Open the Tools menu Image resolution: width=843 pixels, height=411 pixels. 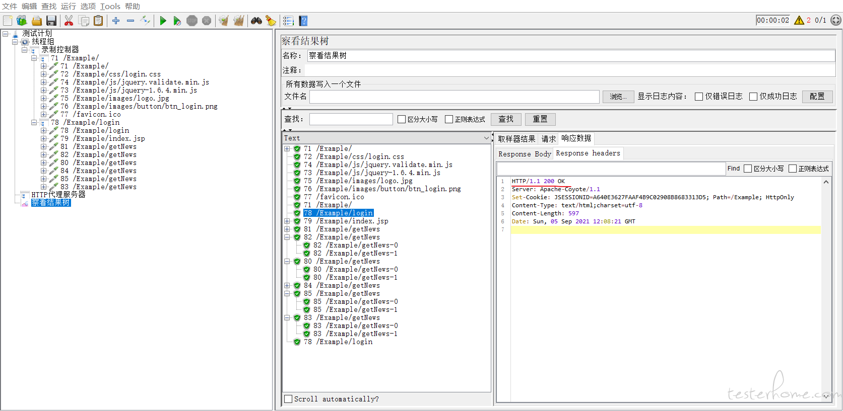pyautogui.click(x=110, y=6)
